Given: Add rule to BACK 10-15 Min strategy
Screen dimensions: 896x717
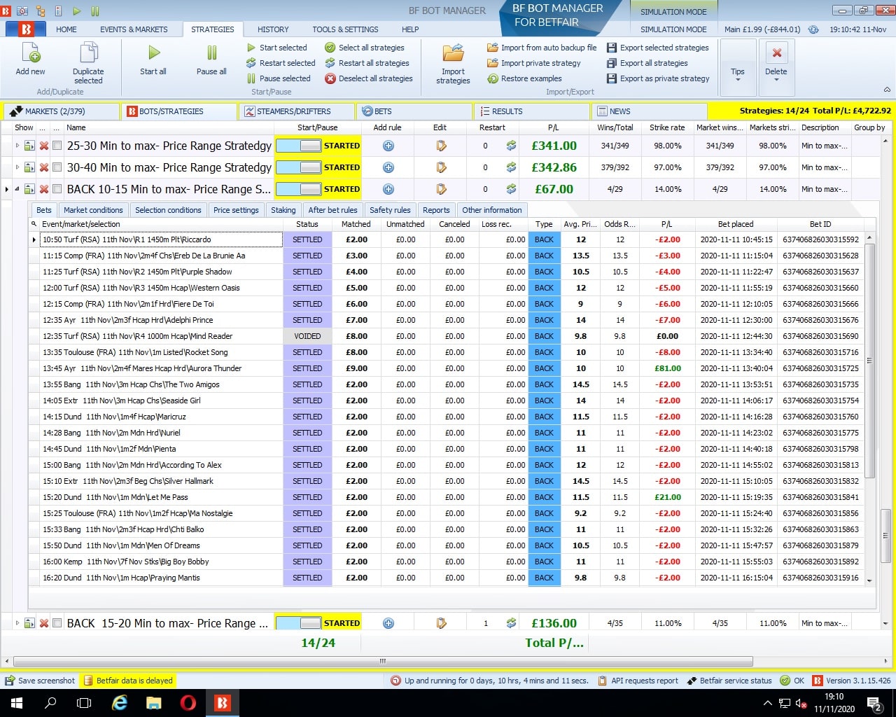Looking at the screenshot, I should tap(388, 189).
